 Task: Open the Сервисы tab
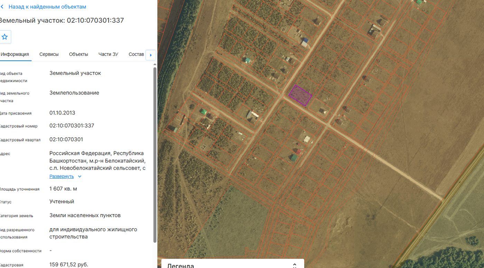49,54
